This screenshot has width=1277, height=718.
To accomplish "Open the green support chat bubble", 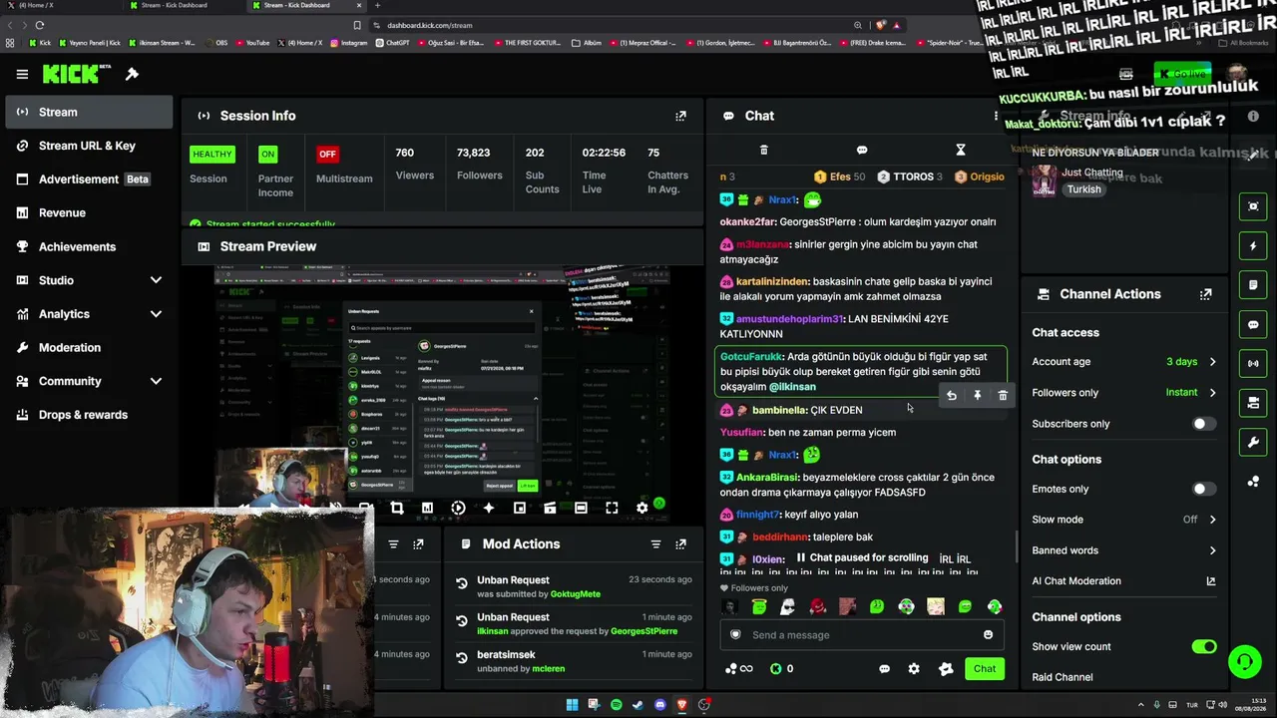I will pos(1244,660).
